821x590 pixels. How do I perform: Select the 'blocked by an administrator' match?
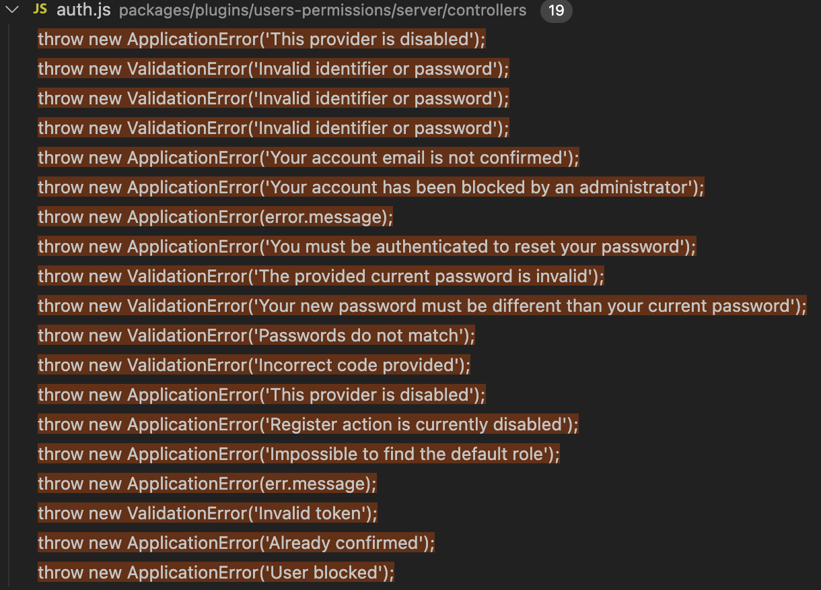[x=370, y=187]
